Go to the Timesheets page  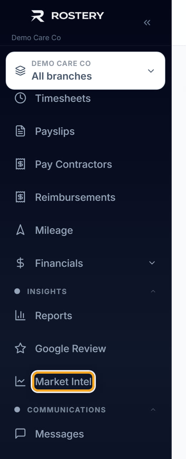tap(63, 98)
